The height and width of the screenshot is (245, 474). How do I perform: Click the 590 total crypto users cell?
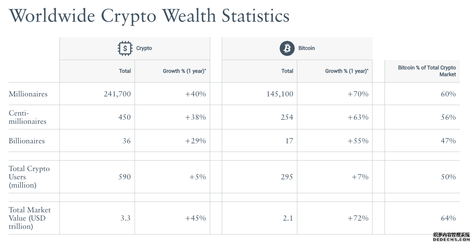[97, 177]
